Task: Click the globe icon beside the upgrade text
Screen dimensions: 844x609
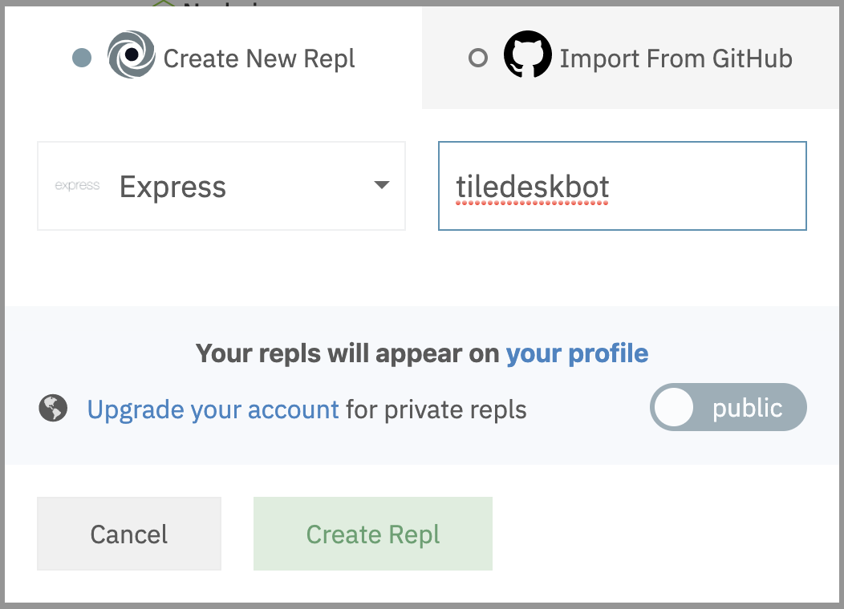Action: pyautogui.click(x=53, y=409)
